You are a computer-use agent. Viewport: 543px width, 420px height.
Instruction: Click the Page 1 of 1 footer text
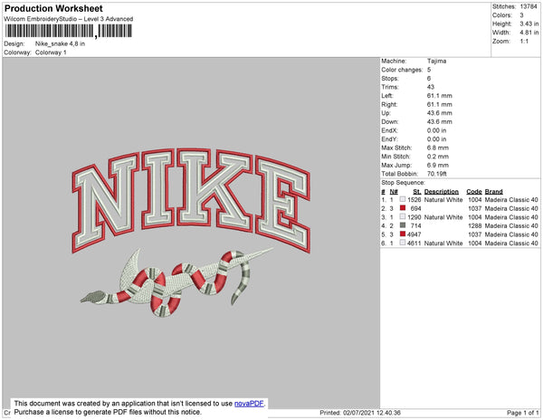pos(522,413)
